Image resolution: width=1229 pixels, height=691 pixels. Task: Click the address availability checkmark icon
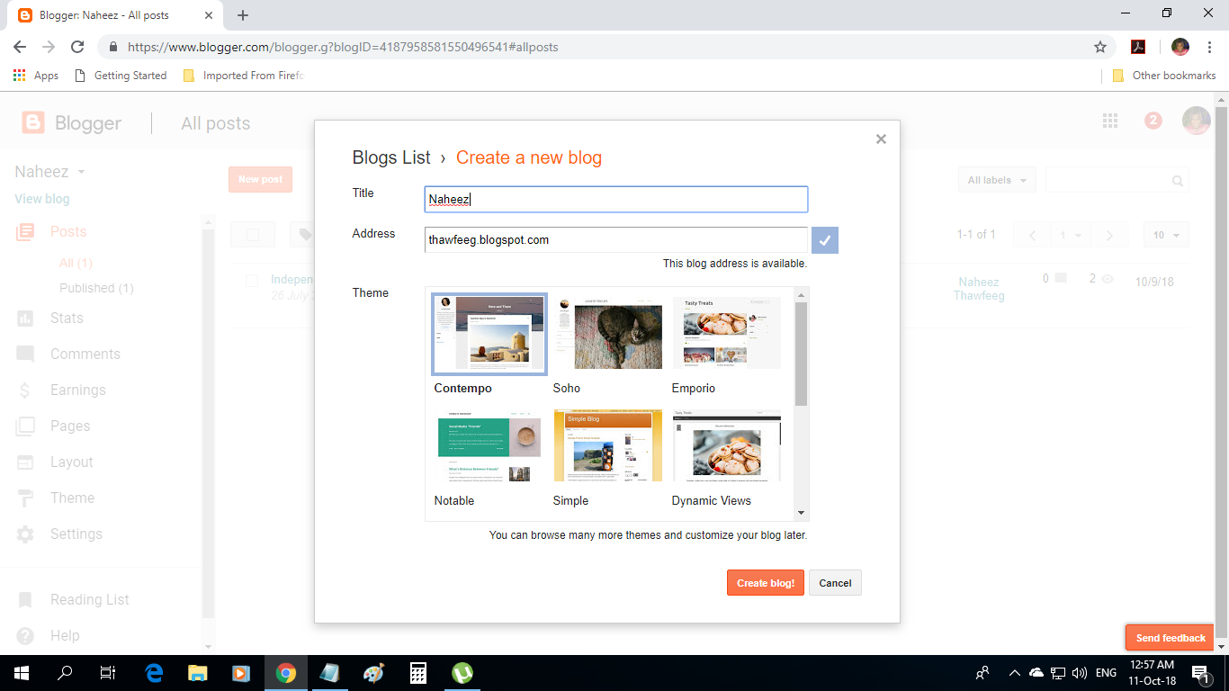(x=825, y=240)
